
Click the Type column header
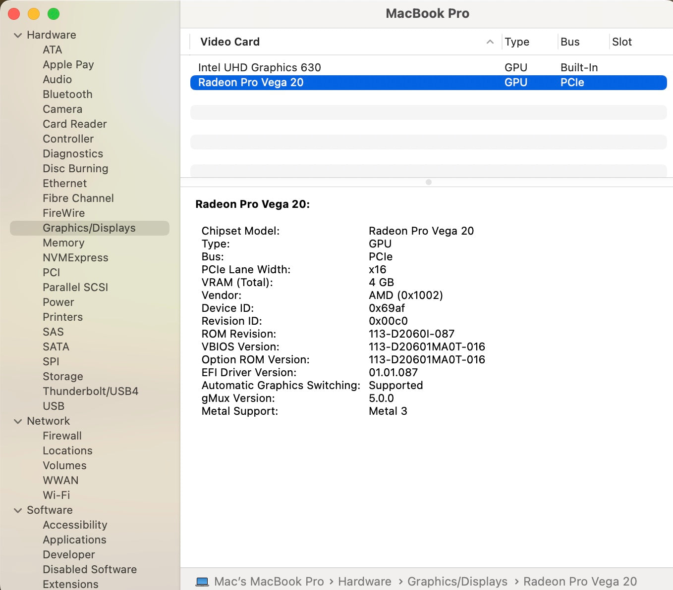click(x=517, y=42)
